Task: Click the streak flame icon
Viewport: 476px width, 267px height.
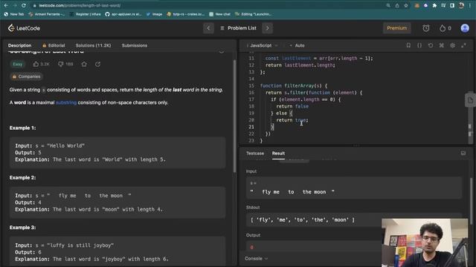Action: coord(443,28)
